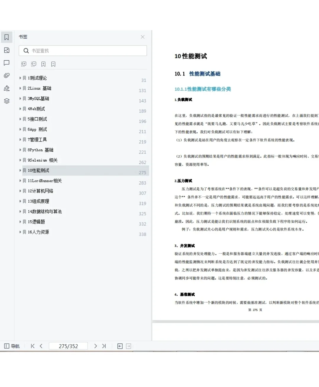Click the remove bookmark icon
Screen dimensions: 319x387
(53, 64)
